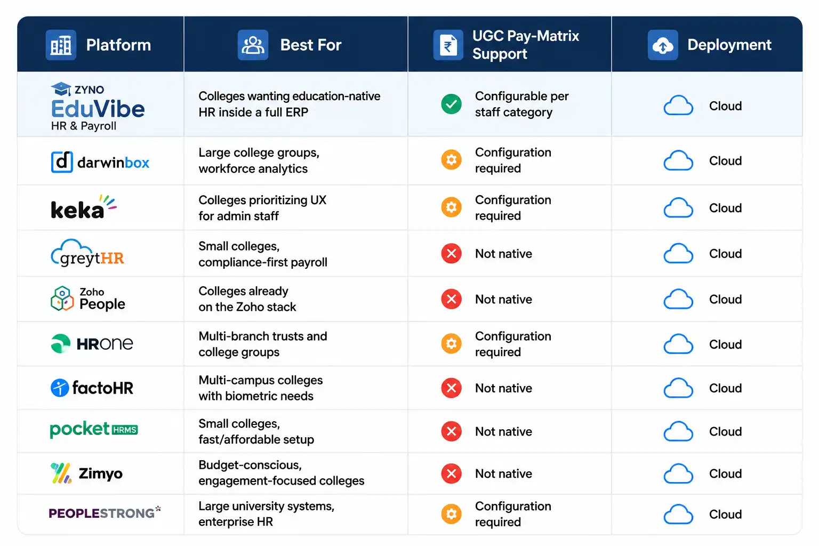Viewport: 819px width, 546px height.
Task: Click 'Multi-branch trusts and college groups'
Action: 263,344
